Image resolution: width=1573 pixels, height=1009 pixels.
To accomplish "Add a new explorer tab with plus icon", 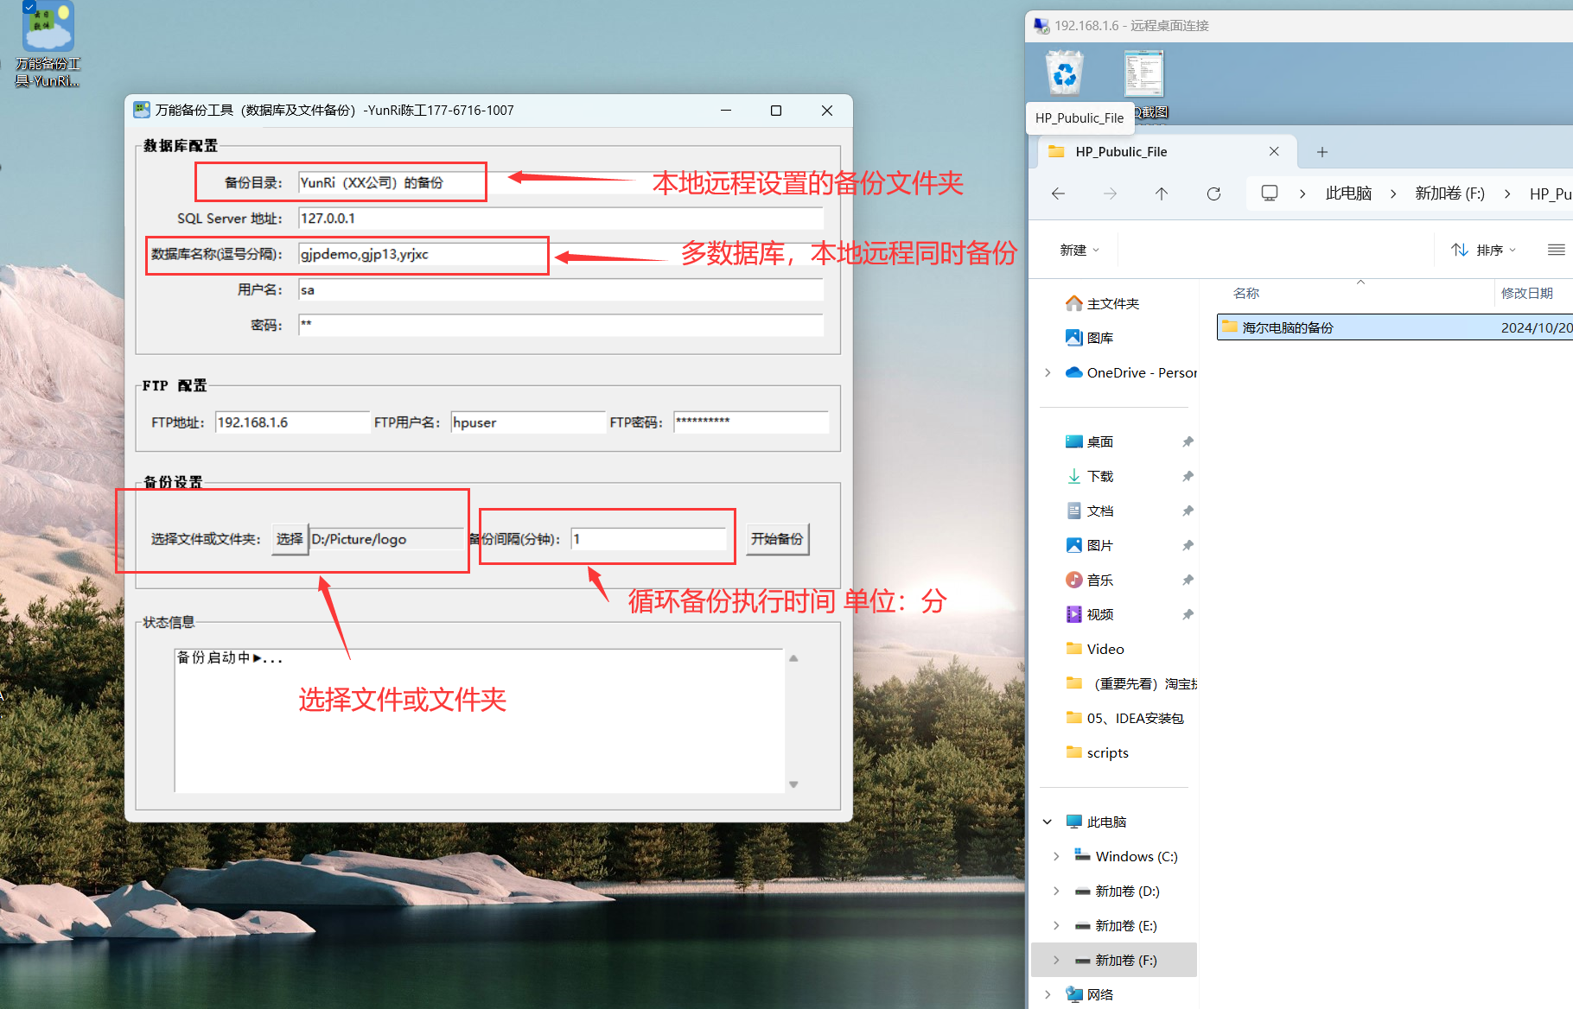I will (1321, 152).
